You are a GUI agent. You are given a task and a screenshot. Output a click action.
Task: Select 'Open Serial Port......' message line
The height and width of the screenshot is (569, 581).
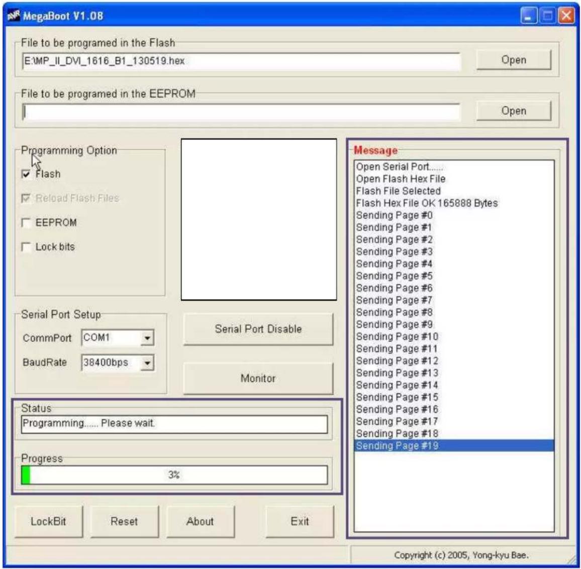click(x=453, y=167)
